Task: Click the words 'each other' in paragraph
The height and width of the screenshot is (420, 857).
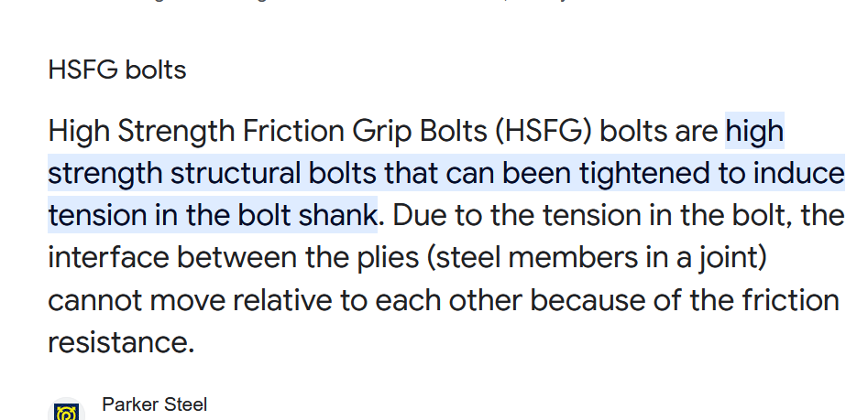Action: (x=448, y=300)
